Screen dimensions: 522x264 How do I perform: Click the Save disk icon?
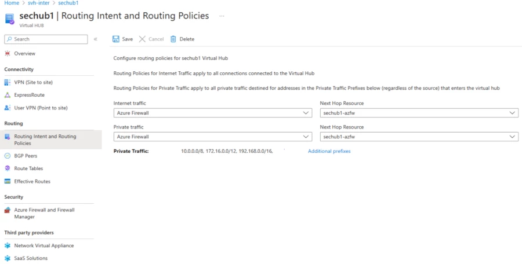(116, 39)
